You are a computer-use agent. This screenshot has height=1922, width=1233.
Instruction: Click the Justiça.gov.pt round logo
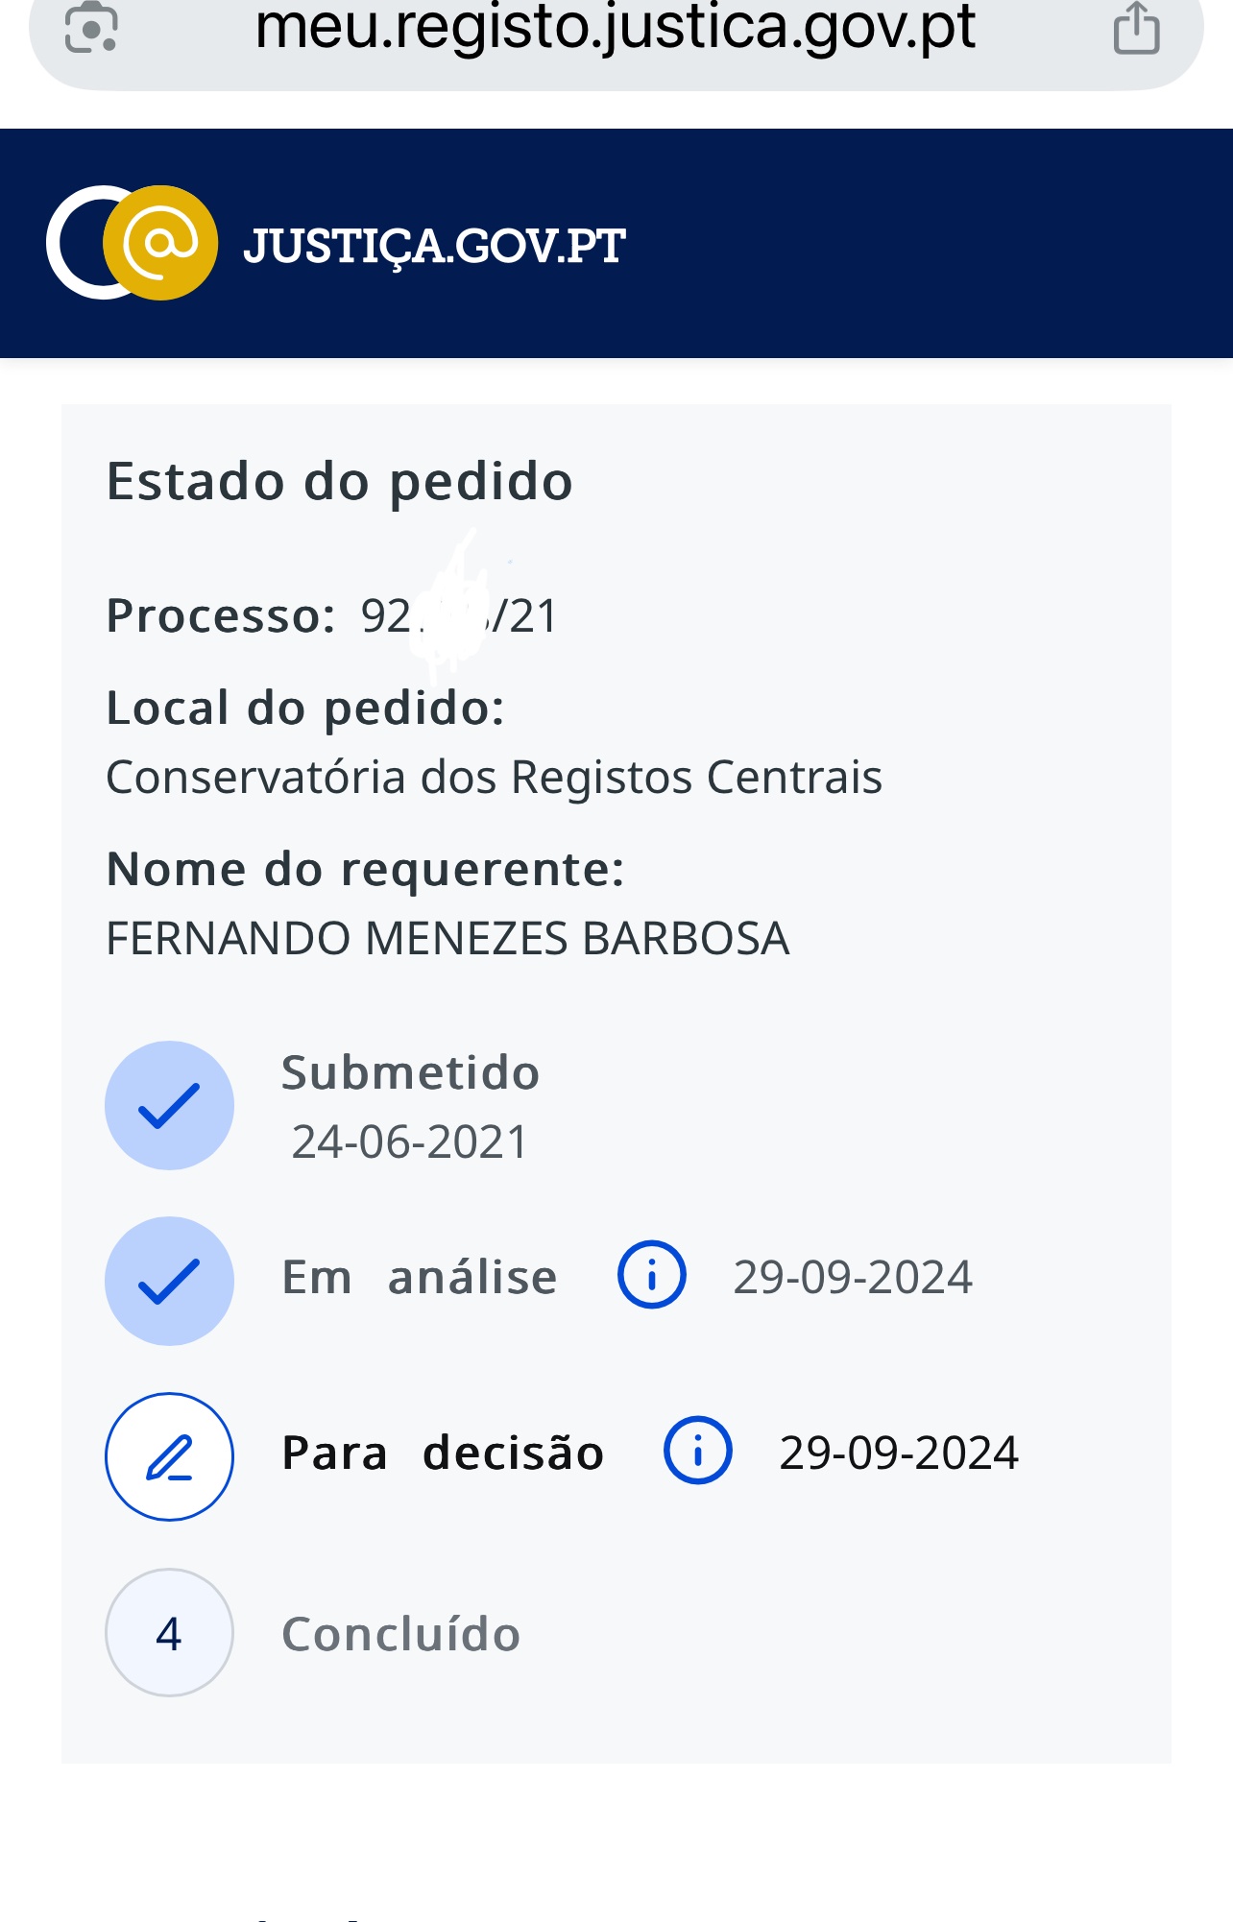tap(133, 243)
